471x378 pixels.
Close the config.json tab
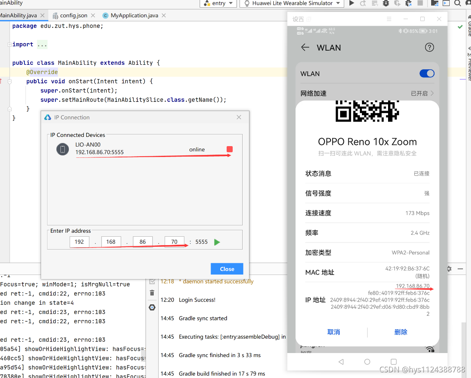coord(93,15)
